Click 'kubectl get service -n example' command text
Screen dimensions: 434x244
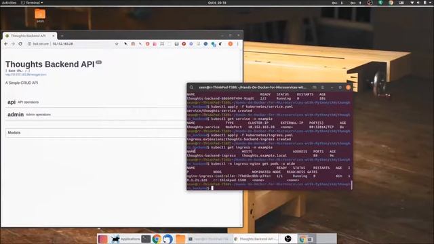coord(241,119)
